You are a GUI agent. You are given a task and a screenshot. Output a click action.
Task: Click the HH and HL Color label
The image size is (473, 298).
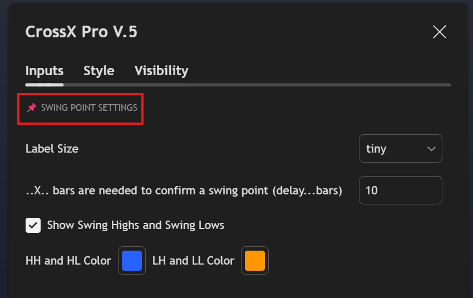68,261
